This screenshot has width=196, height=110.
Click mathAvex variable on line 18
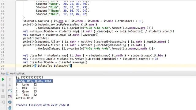click(36, 31)
